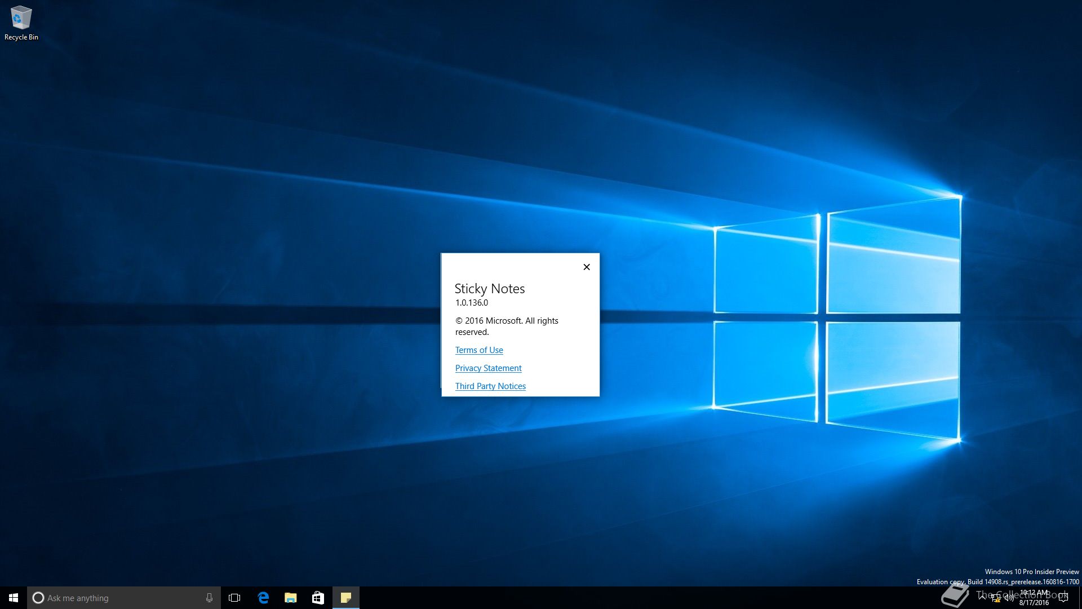Launch Microsoft Edge from the taskbar
1082x609 pixels.
(263, 598)
